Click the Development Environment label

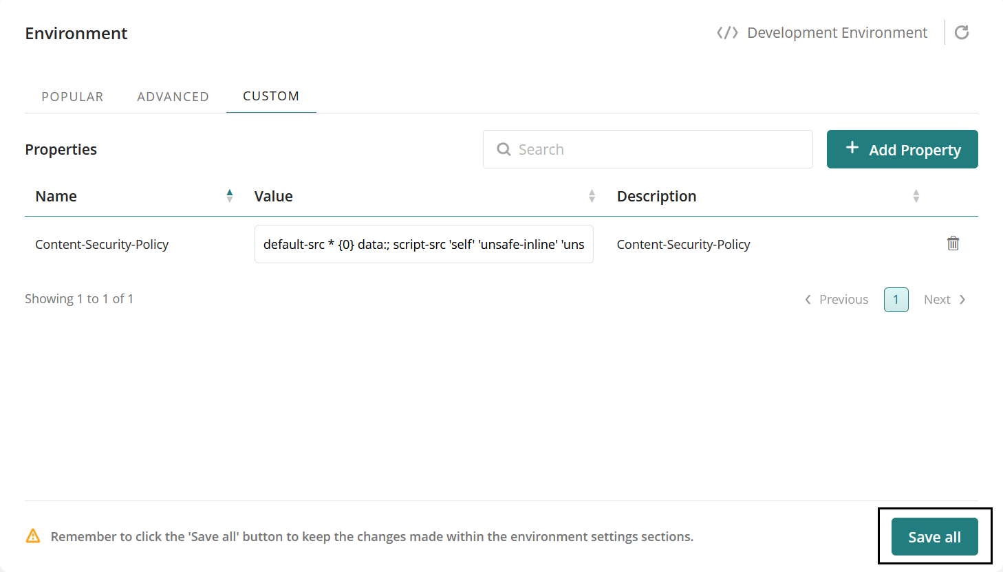[x=837, y=33]
